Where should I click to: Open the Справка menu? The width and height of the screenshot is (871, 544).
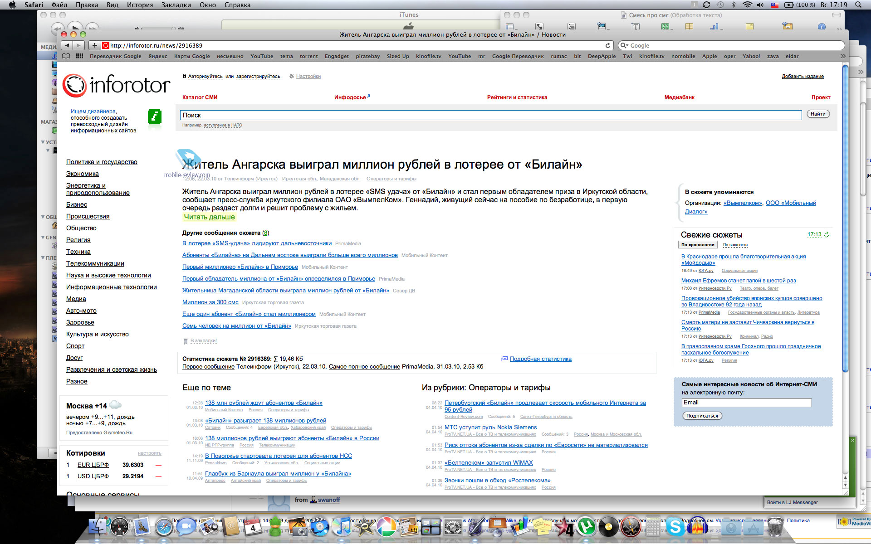pos(237,5)
